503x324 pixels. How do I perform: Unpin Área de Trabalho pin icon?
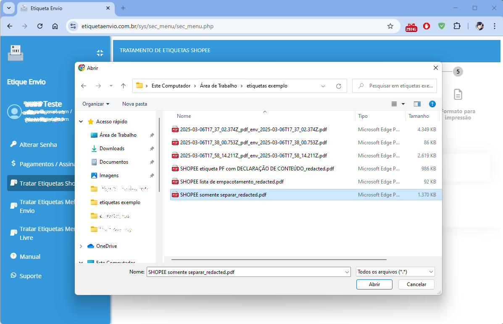click(x=152, y=135)
